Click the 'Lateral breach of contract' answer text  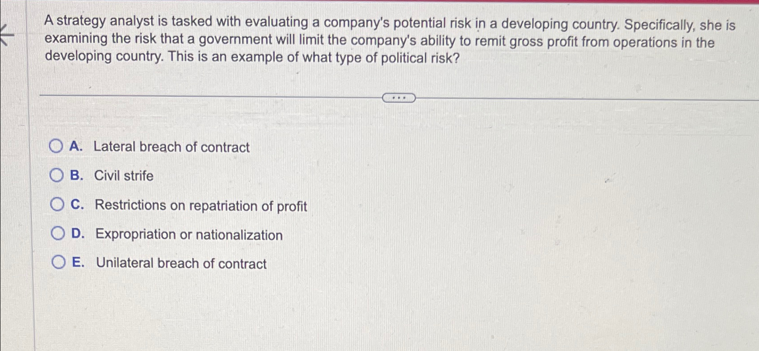172,147
